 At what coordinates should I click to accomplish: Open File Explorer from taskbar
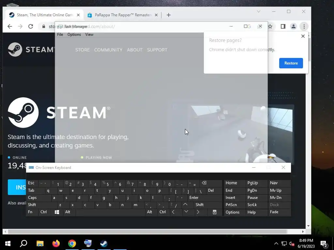(40, 243)
